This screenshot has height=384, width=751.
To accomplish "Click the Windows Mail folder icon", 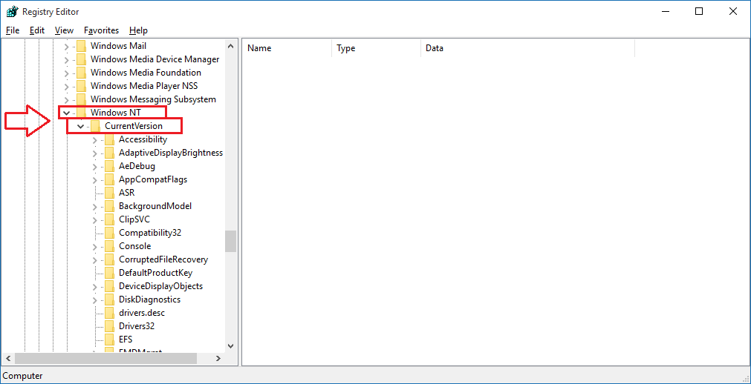I will [x=81, y=46].
